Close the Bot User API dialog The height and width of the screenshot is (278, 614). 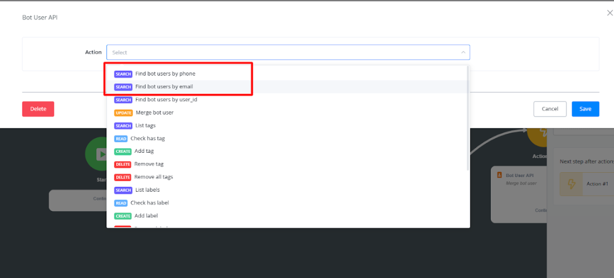(610, 13)
